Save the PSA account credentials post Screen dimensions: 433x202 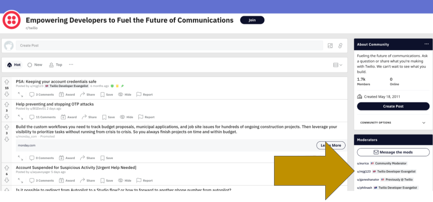click(x=107, y=94)
